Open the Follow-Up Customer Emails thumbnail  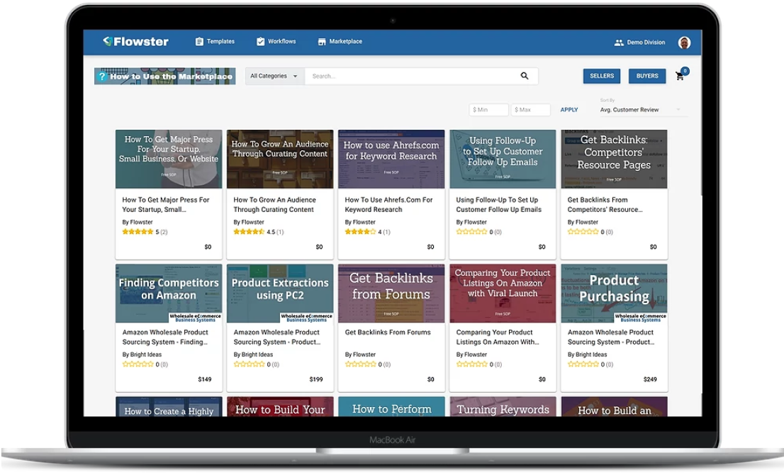pyautogui.click(x=503, y=159)
